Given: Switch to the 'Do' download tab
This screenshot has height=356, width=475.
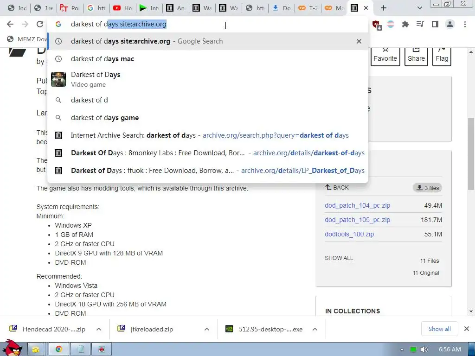Looking at the screenshot, I should pyautogui.click(x=282, y=8).
